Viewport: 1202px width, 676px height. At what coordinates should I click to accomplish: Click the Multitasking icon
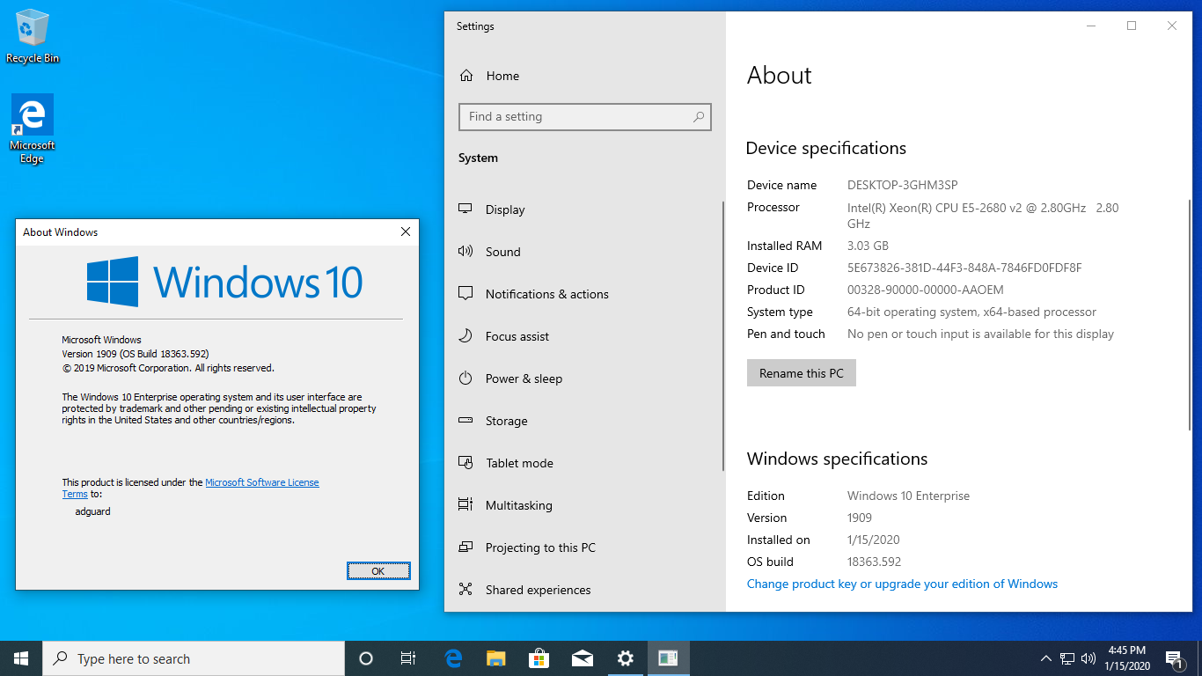click(x=465, y=505)
